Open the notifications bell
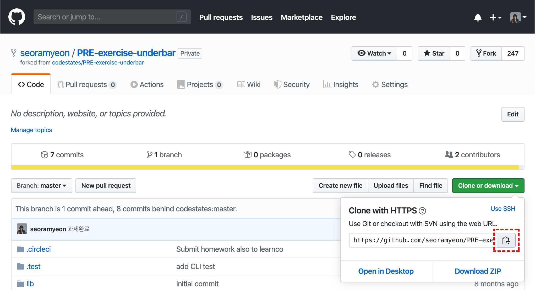 coord(478,17)
